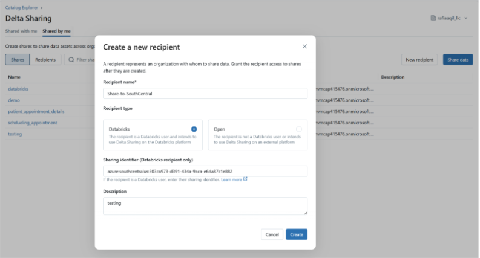Open the schdueling_appointment share
Image resolution: width=480 pixels, height=258 pixels.
33,123
